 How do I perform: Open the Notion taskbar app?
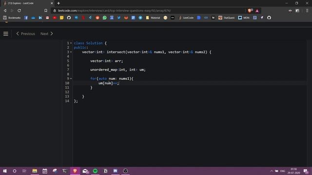105,171
